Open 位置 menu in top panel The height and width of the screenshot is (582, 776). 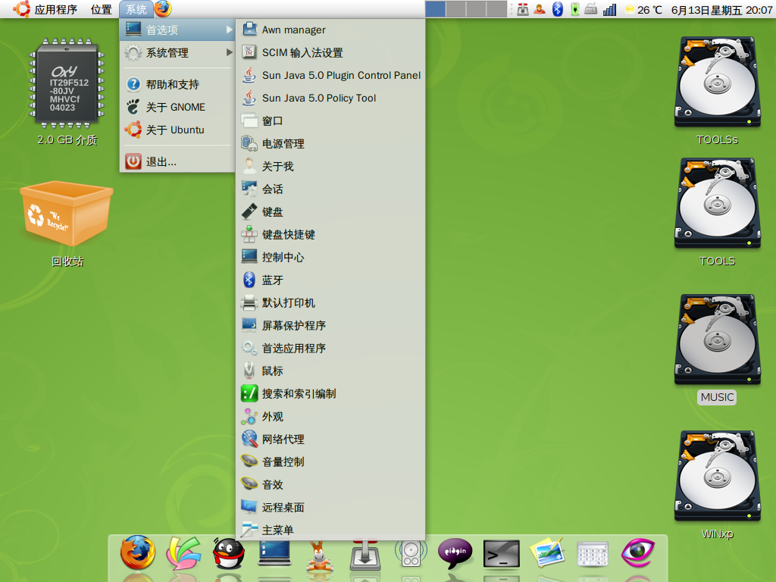coord(101,9)
